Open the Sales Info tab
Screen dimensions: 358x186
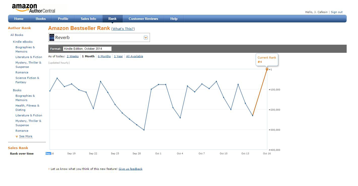coord(88,19)
